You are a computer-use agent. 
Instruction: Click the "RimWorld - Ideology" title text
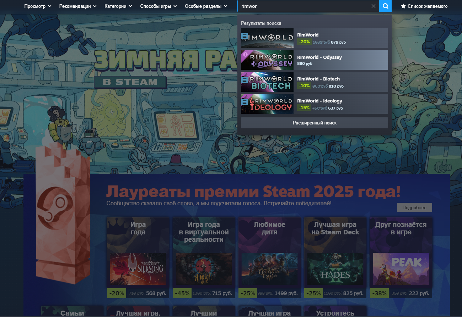click(x=320, y=101)
